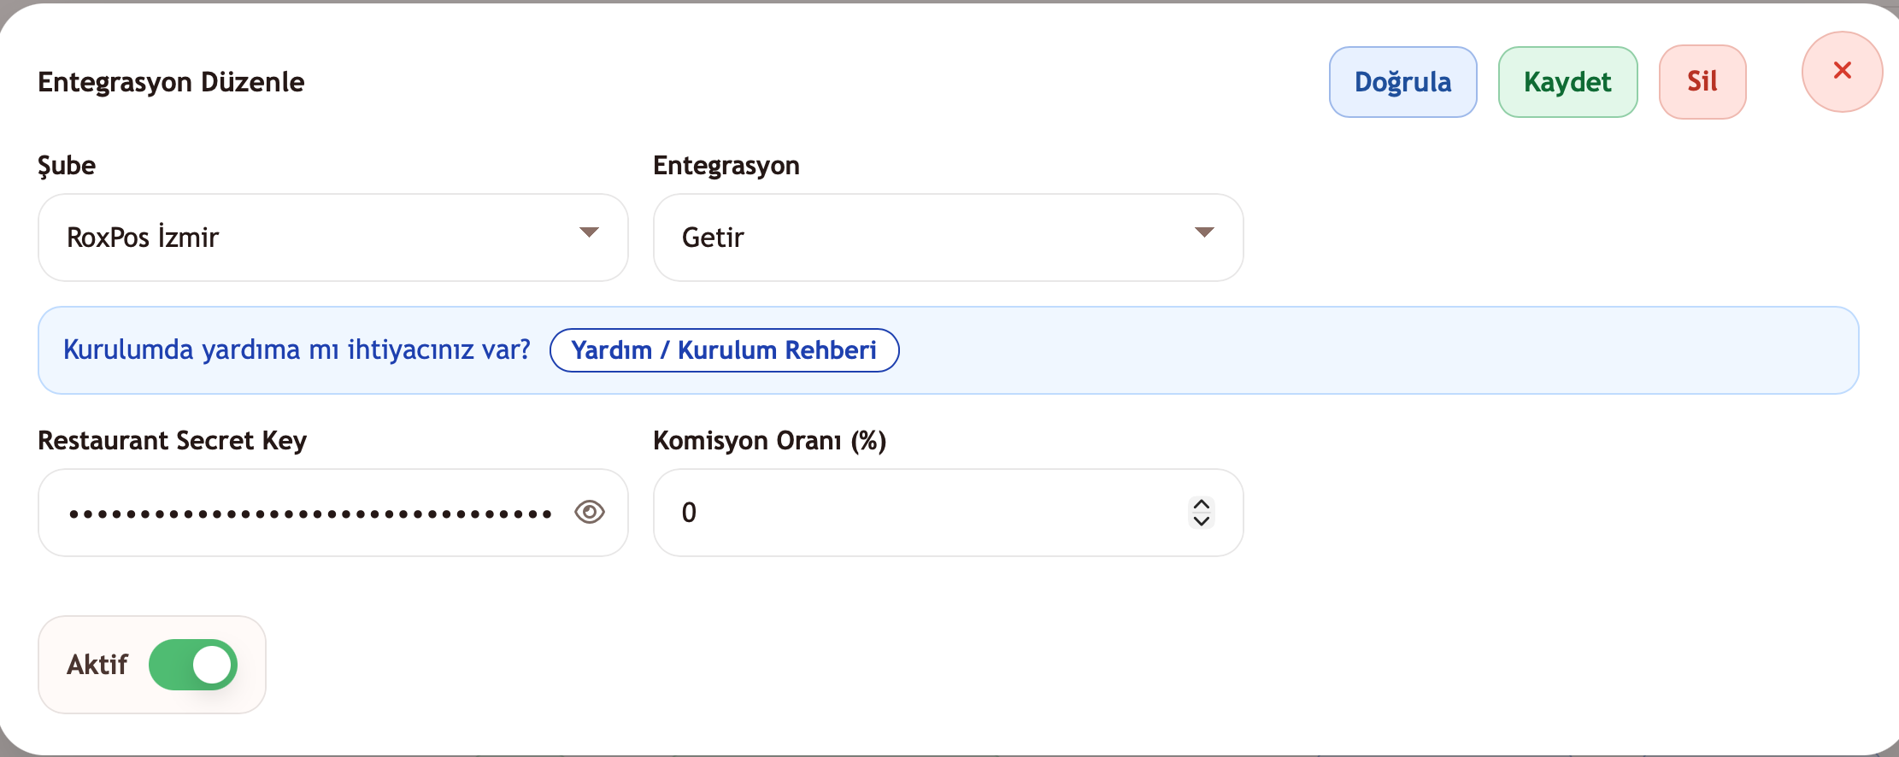Click into the Komisyon Oranı input
This screenshot has height=757, width=1899.
coord(923,513)
